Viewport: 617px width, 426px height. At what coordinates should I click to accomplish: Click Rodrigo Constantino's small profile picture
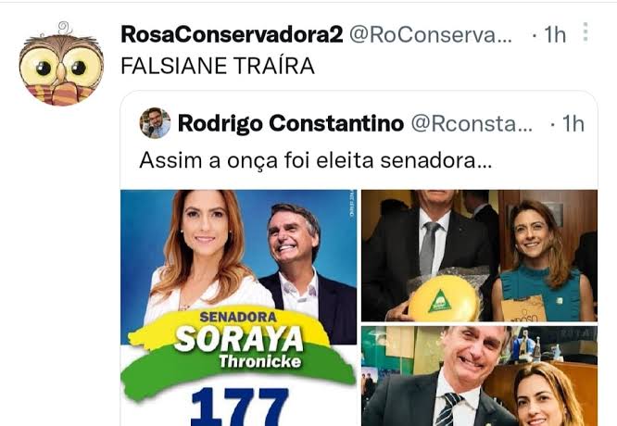coord(155,123)
